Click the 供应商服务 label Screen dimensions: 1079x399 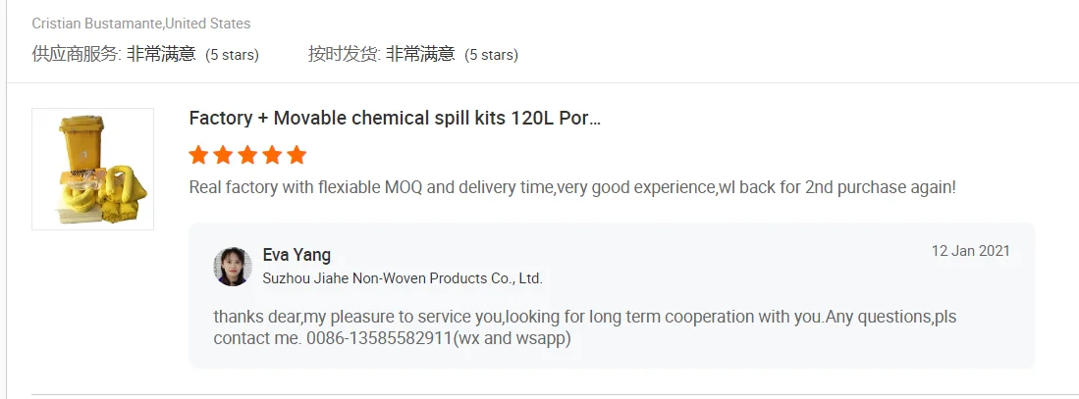click(77, 55)
